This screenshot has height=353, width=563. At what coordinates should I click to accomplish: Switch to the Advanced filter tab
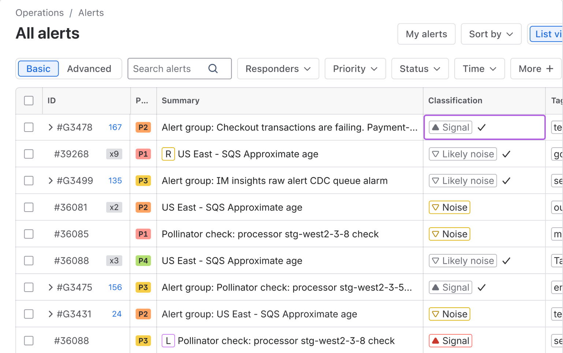point(89,69)
